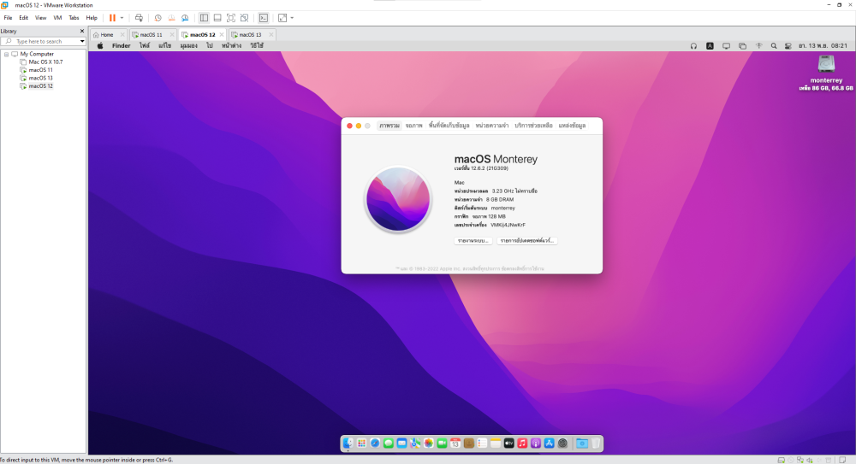Open the Apple menu

[x=100, y=46]
